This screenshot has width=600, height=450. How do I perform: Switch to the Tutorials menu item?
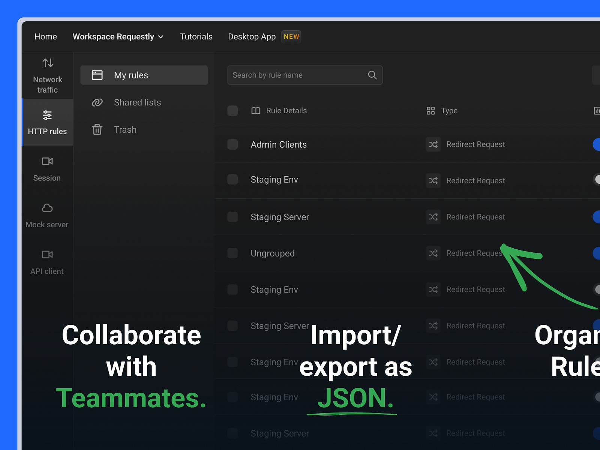coord(196,36)
